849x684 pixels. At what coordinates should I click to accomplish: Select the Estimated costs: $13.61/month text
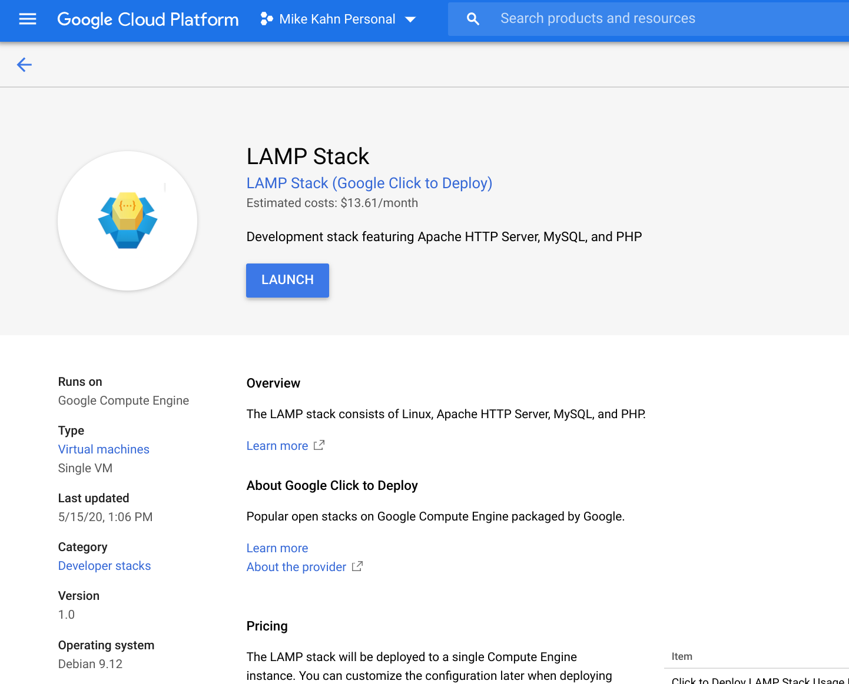pyautogui.click(x=332, y=203)
